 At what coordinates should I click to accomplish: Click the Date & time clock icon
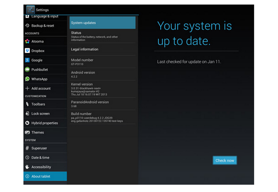click(x=27, y=157)
